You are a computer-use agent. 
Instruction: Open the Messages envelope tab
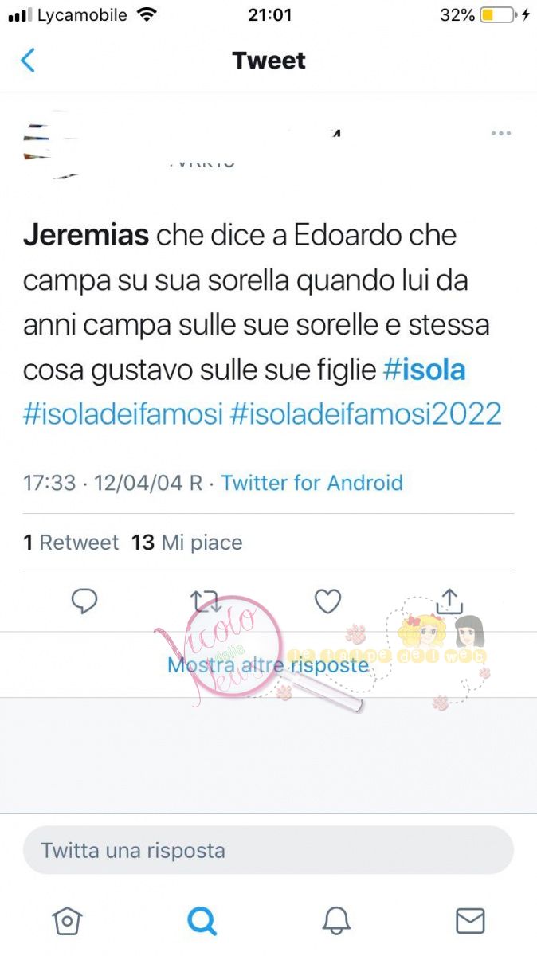[470, 920]
